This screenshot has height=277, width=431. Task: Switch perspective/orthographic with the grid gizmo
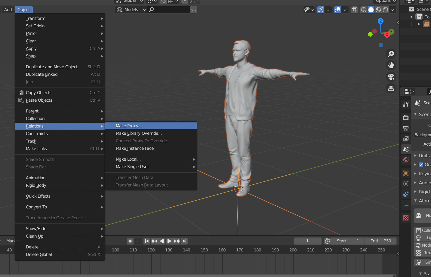coord(391,88)
